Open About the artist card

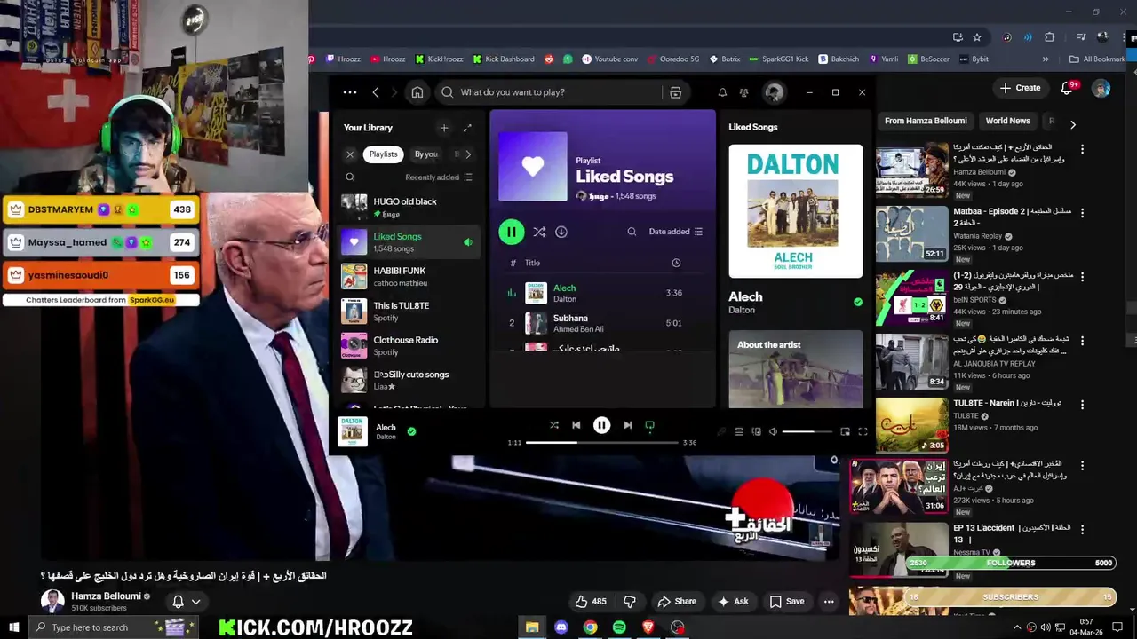(x=795, y=369)
